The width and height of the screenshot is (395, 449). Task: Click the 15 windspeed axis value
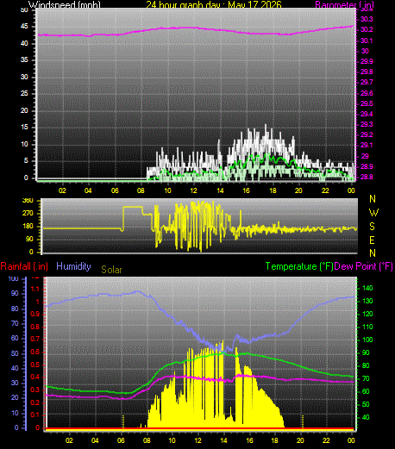(x=24, y=128)
